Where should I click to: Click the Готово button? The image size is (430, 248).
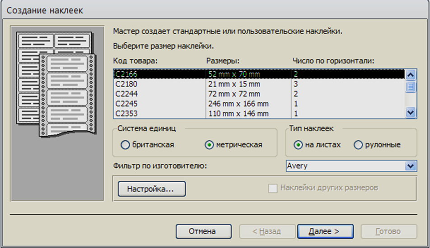(389, 232)
